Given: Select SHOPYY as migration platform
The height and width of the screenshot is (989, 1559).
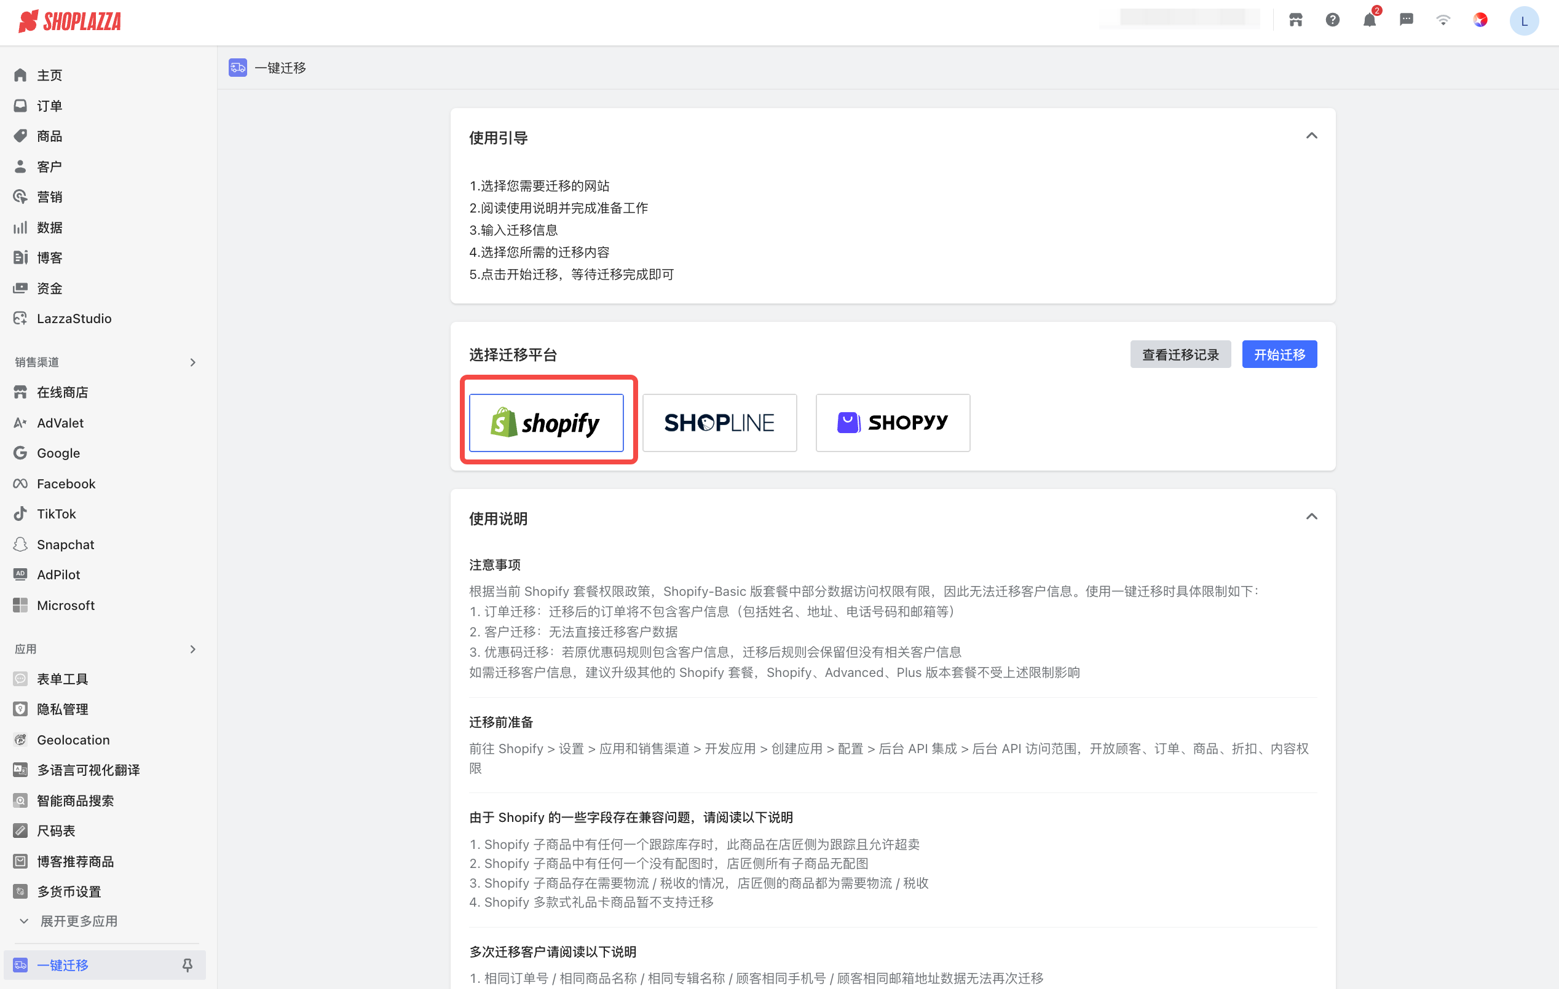Looking at the screenshot, I should point(893,423).
